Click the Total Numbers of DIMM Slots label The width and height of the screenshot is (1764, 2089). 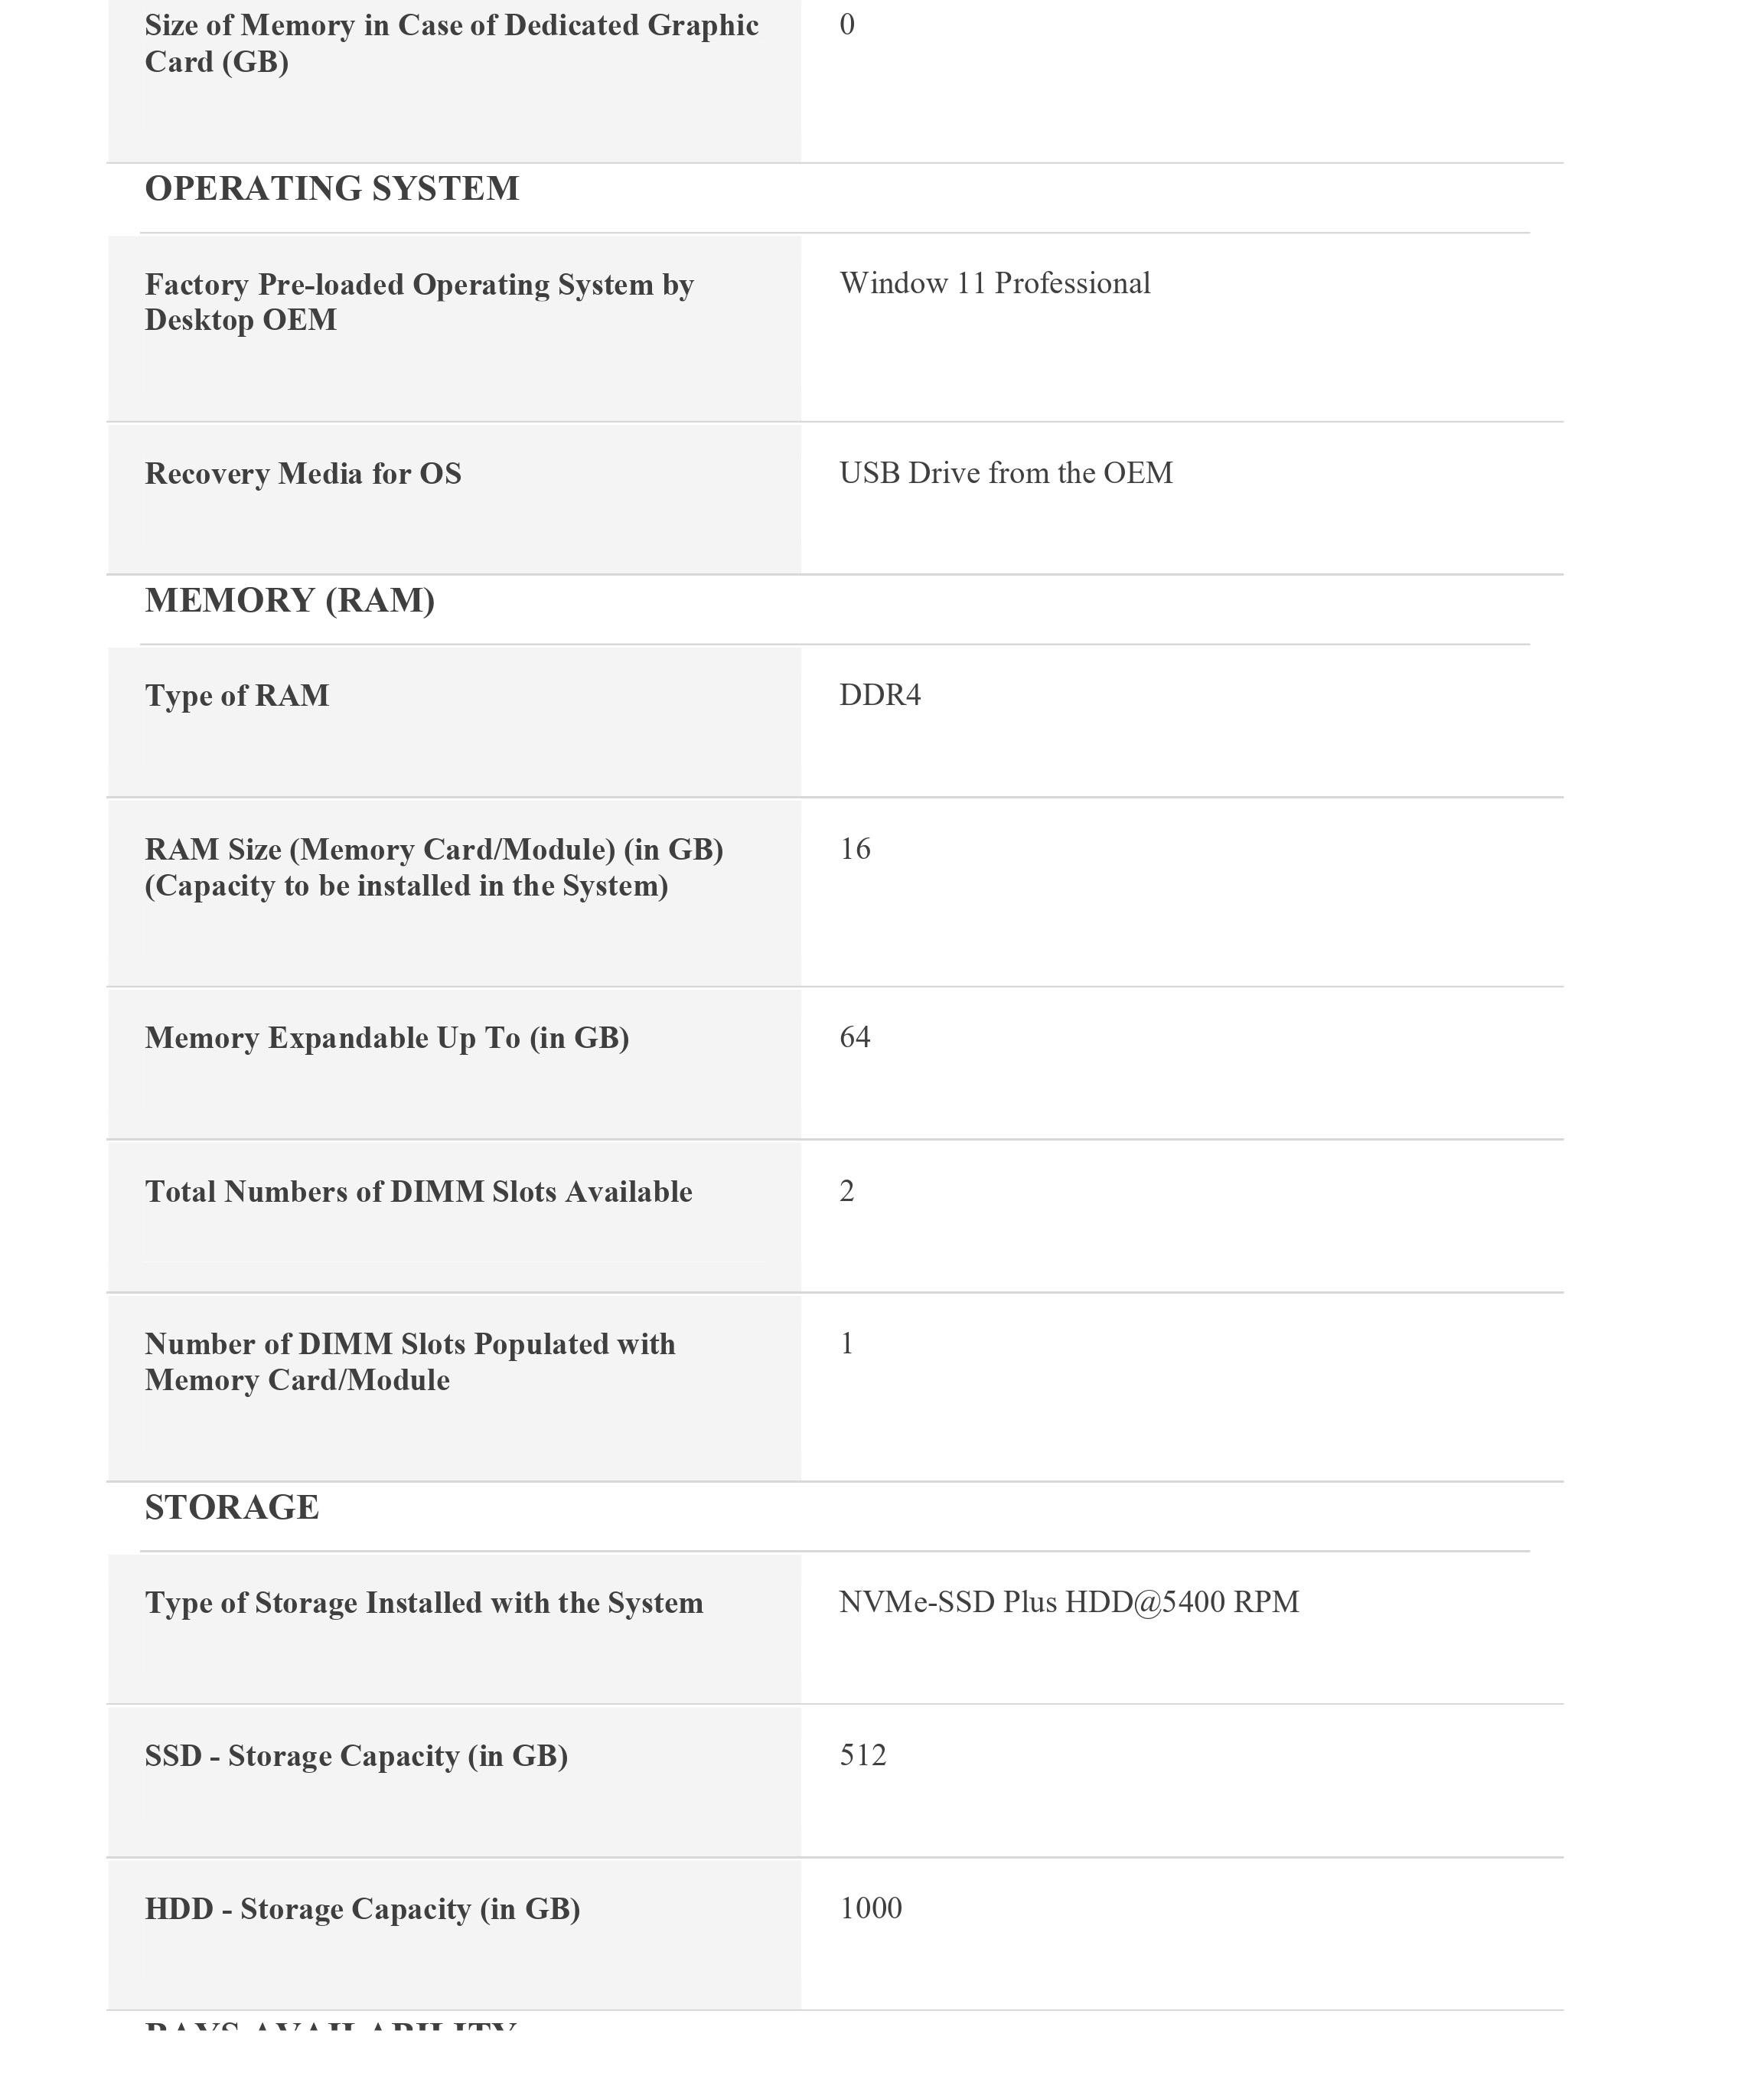pyautogui.click(x=419, y=1192)
